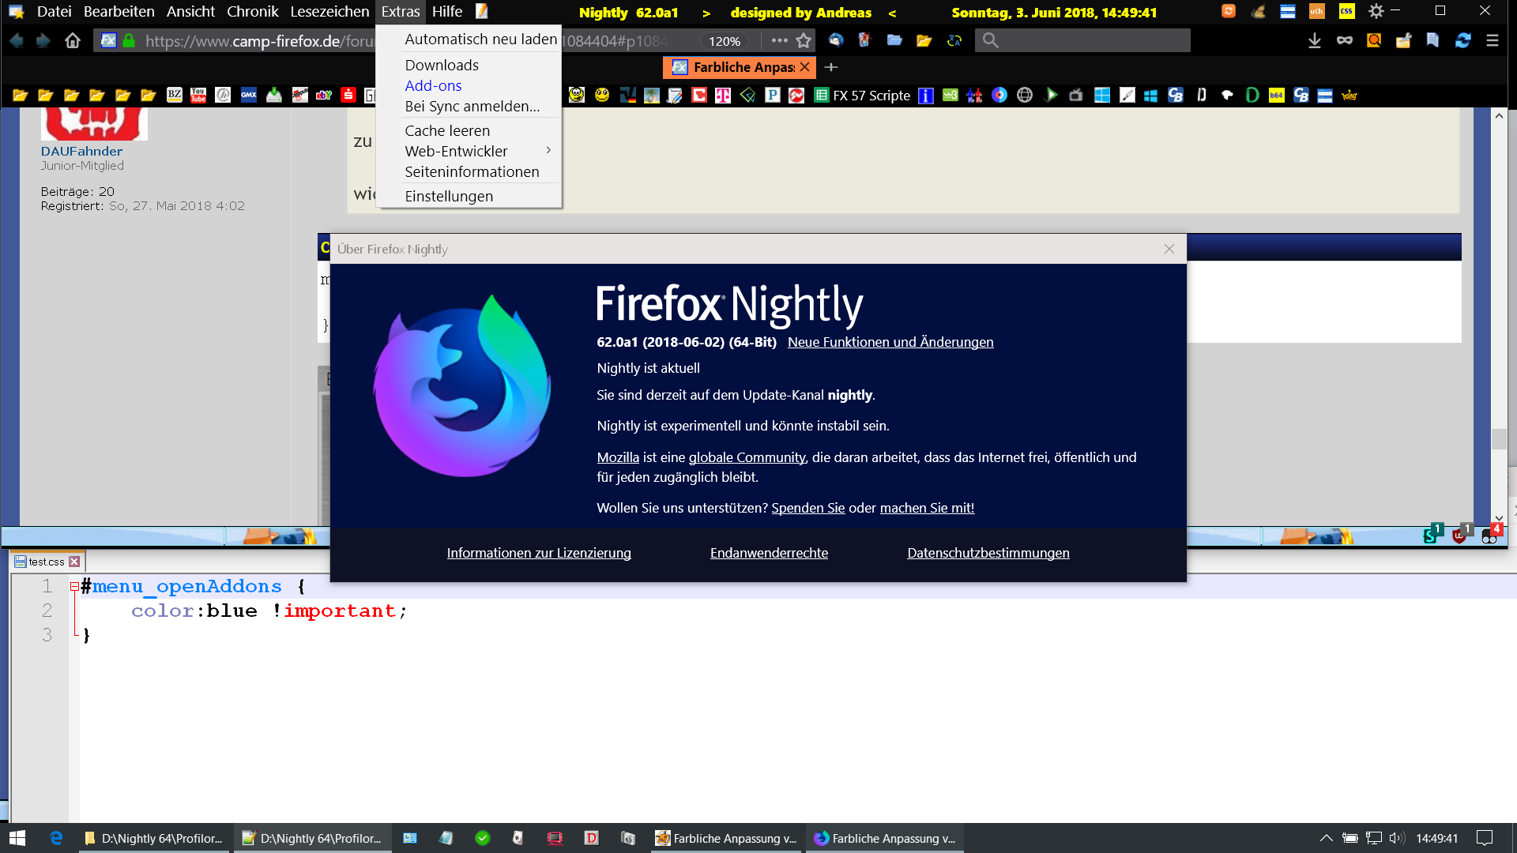Open Neue Funktionen und Änderungen link
1517x853 pixels.
point(890,342)
